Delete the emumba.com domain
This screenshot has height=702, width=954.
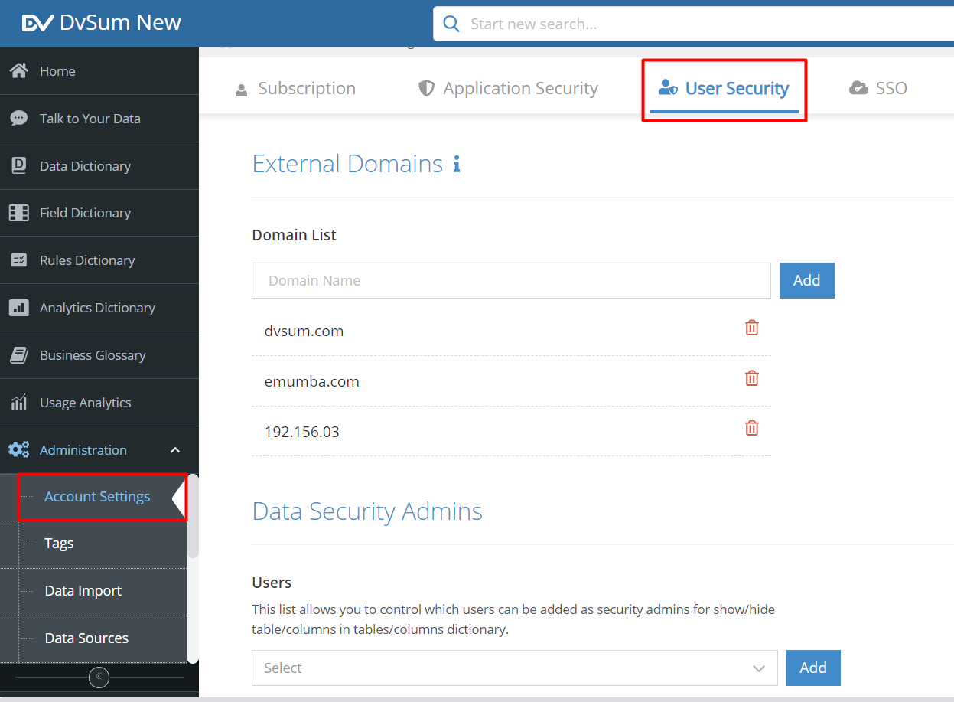coord(752,378)
